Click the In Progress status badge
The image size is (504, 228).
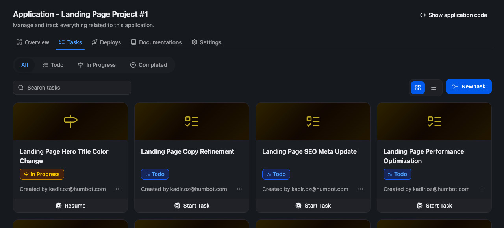42,174
